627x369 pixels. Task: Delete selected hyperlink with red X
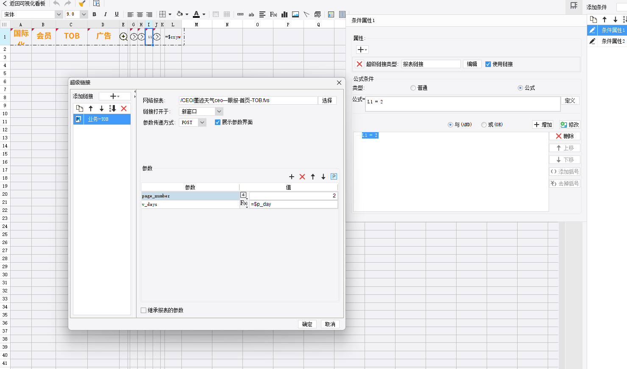[x=124, y=108]
